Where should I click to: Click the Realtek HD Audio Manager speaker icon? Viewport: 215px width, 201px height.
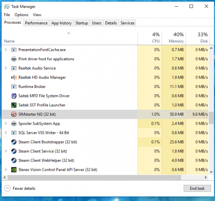point(14,77)
